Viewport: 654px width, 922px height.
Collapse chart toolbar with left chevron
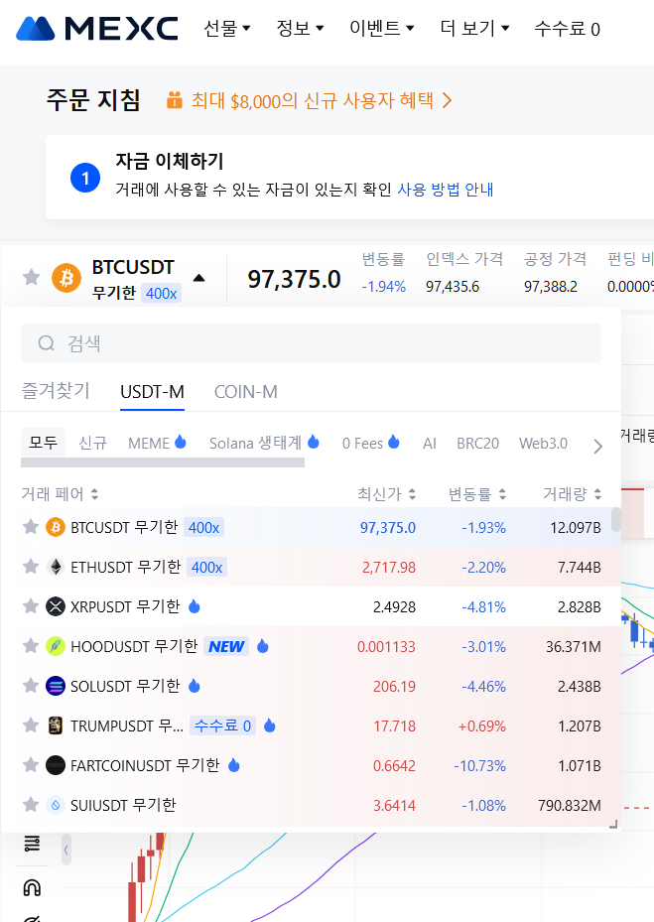click(x=65, y=850)
